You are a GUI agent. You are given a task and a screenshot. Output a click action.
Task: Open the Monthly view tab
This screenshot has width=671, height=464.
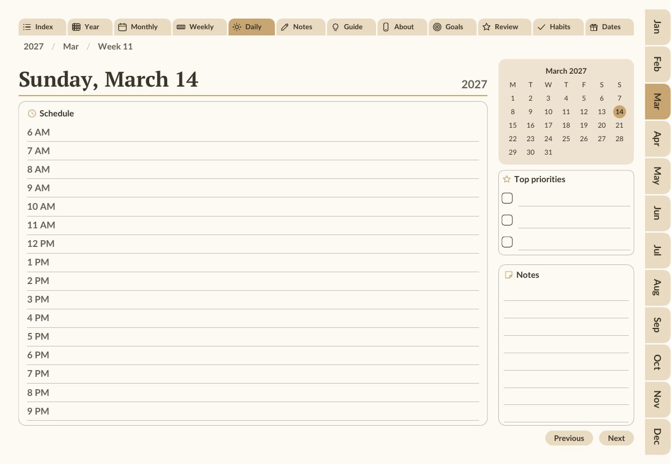coord(142,27)
